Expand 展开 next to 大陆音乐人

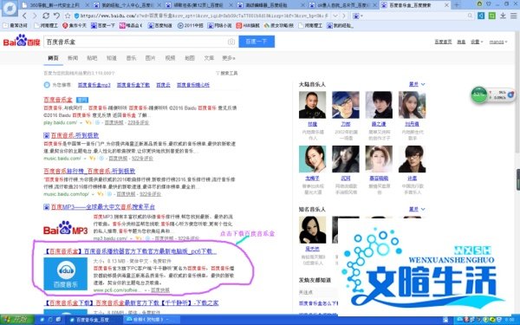coord(417,84)
